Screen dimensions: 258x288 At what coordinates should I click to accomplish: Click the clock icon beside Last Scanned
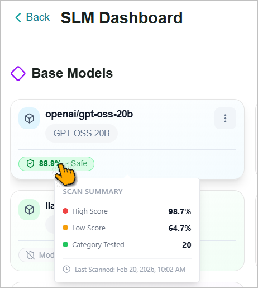[x=66, y=269]
